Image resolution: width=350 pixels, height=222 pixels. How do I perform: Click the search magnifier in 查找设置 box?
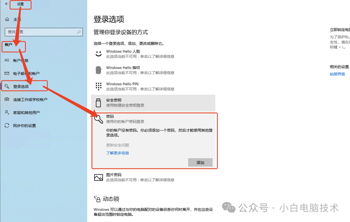(x=79, y=32)
